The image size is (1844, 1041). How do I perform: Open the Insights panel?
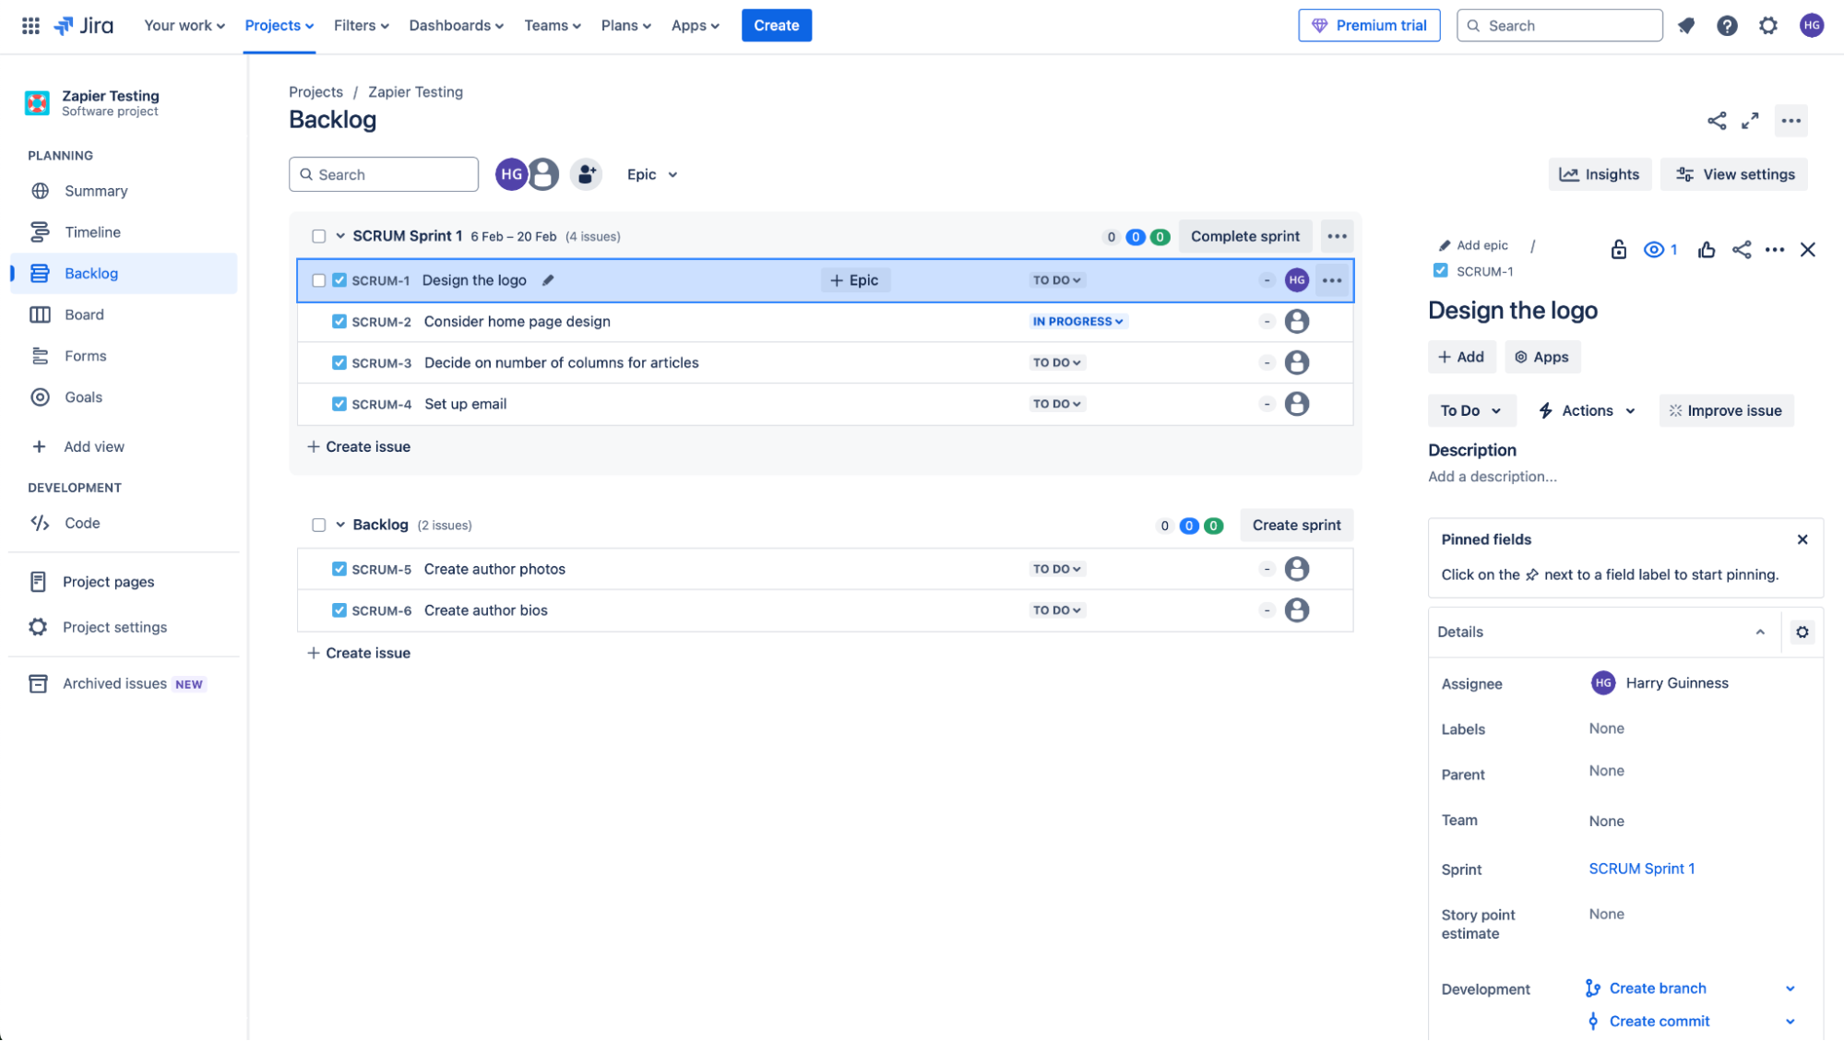1600,174
